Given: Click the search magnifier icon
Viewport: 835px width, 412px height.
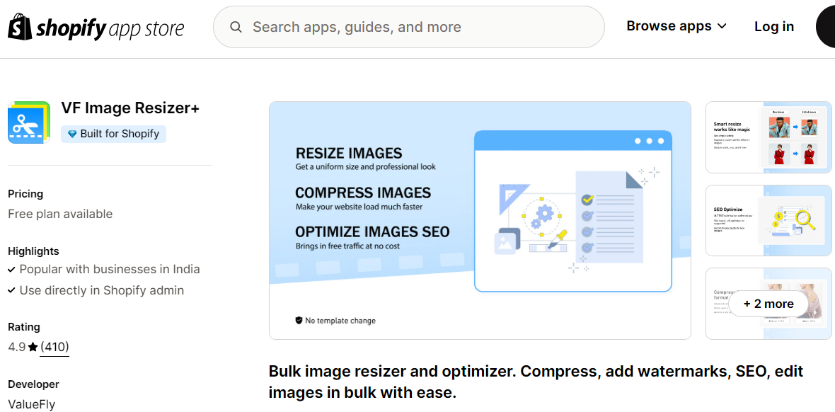Looking at the screenshot, I should click(x=236, y=27).
